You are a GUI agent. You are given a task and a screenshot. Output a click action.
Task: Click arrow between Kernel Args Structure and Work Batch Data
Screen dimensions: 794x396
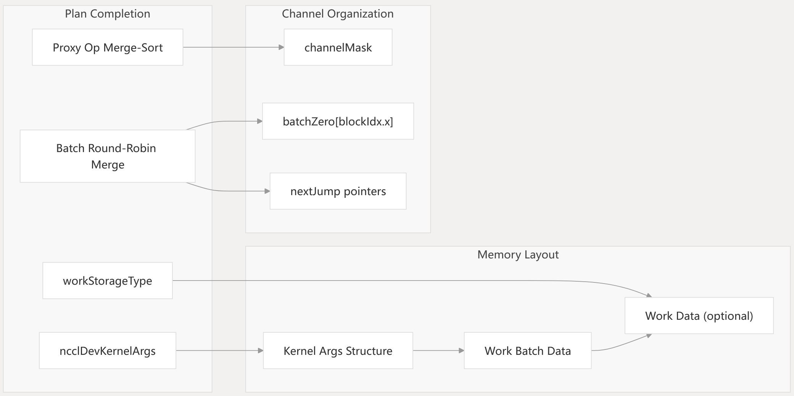(438, 351)
